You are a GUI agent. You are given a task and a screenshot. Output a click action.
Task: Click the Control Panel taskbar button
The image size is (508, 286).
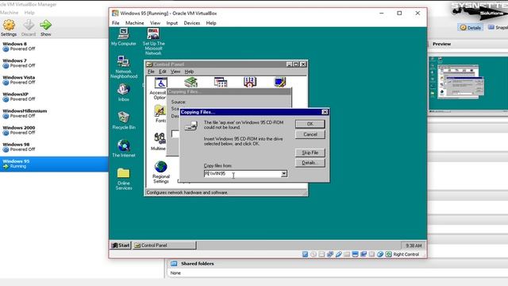point(164,245)
